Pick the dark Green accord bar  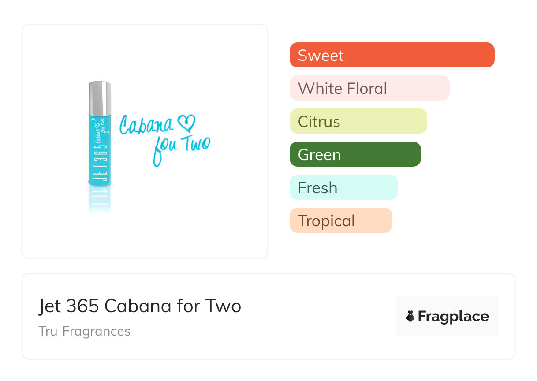(355, 154)
